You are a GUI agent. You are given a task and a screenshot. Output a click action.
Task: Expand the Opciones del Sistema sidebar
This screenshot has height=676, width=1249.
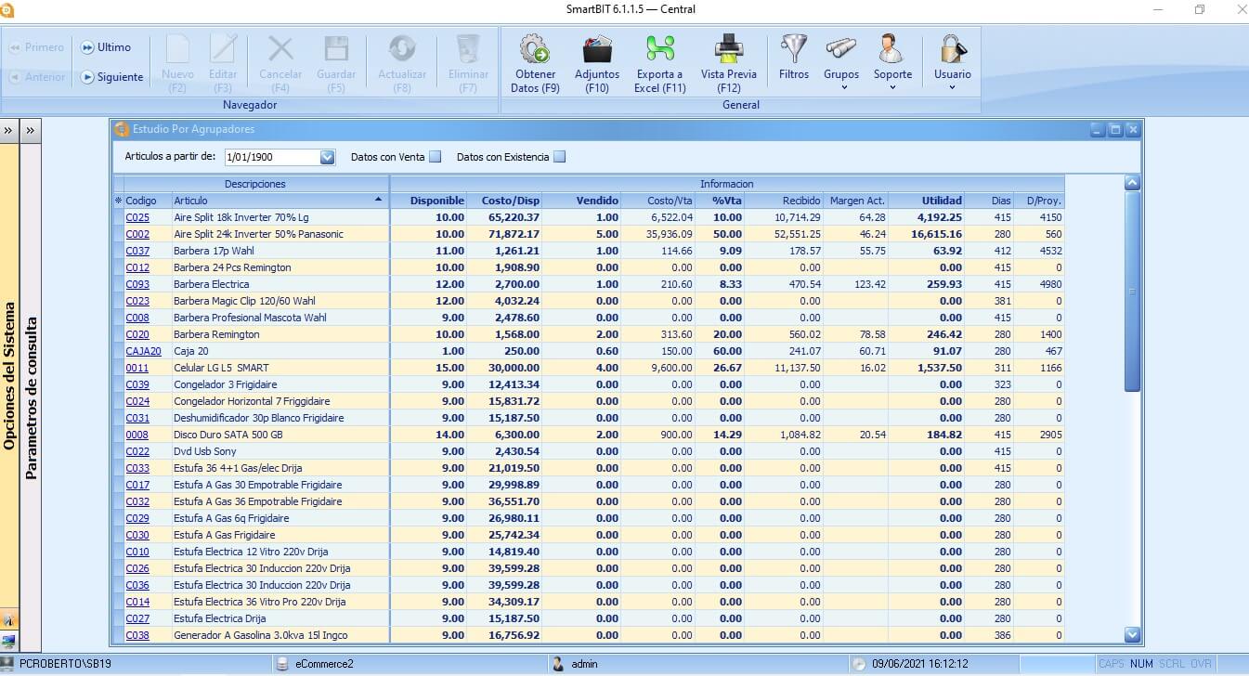(x=8, y=131)
